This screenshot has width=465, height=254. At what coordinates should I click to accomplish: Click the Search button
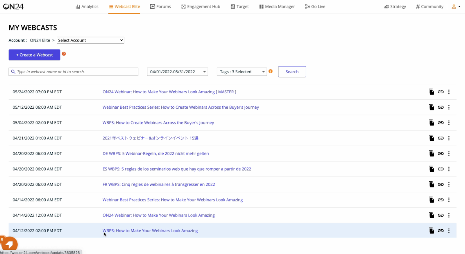[292, 72]
